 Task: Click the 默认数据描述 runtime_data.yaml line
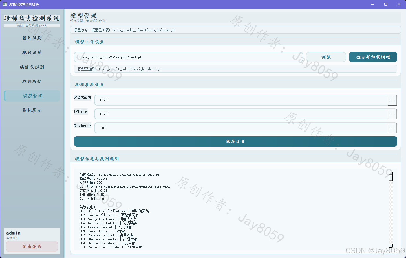[125, 187]
